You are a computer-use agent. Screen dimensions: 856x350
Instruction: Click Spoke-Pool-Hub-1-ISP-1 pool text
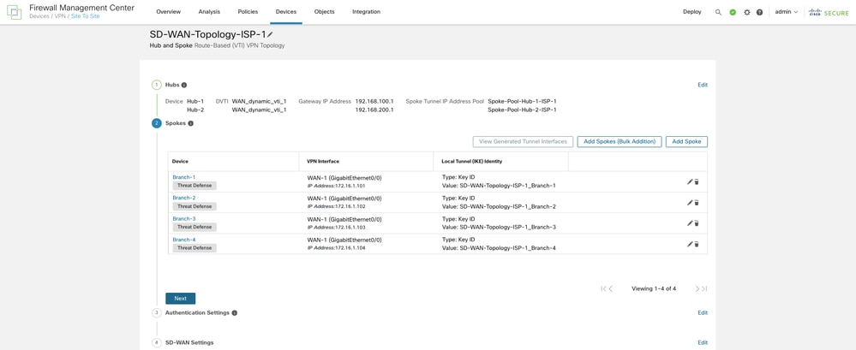[x=522, y=101]
